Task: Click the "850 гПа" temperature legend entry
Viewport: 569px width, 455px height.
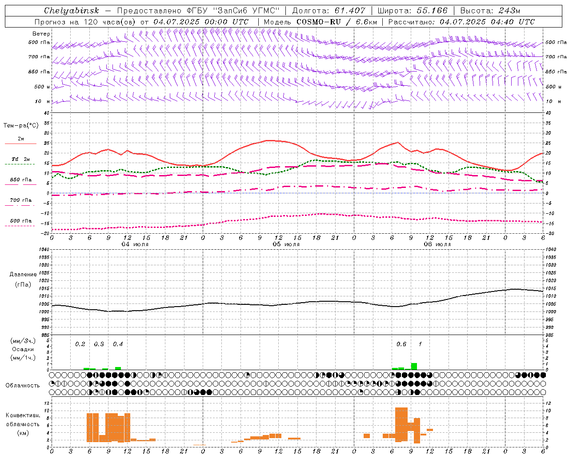Action: pos(21,180)
